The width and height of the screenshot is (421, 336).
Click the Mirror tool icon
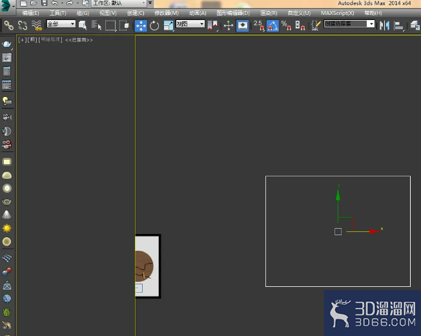[384, 26]
